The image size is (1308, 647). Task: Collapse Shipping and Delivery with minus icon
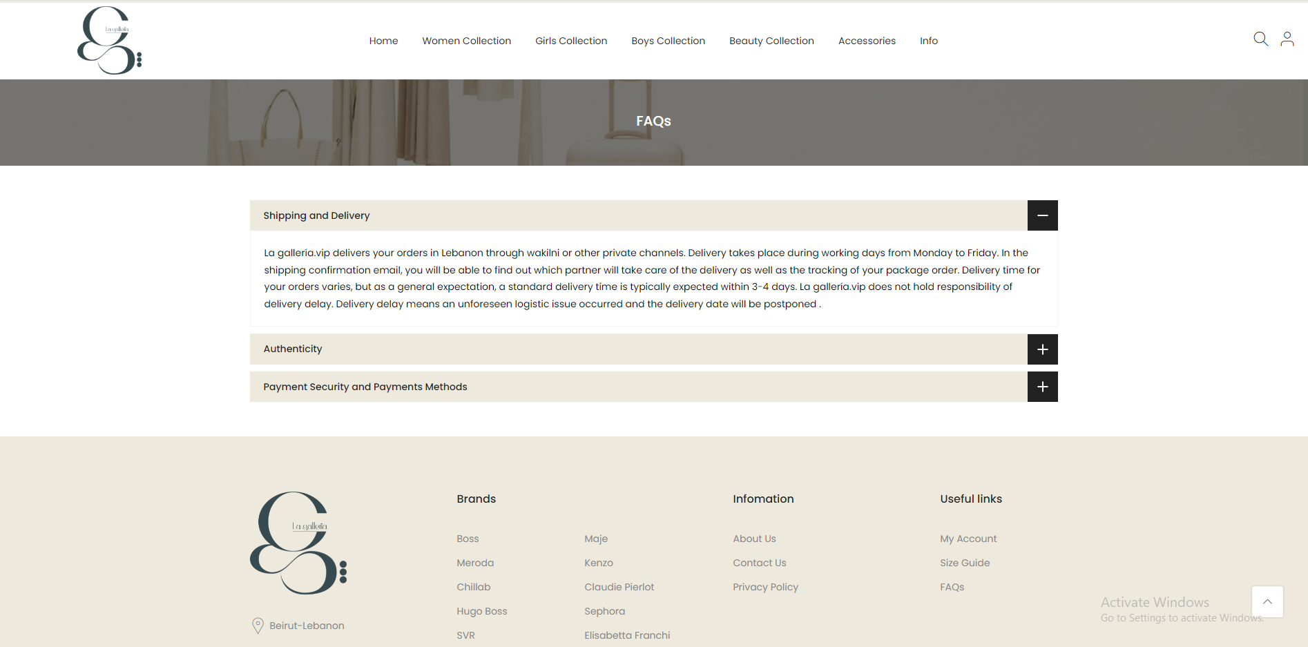pos(1042,215)
